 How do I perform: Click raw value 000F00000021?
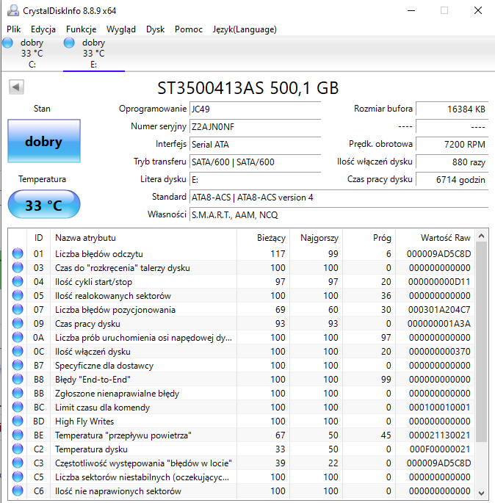pos(439,449)
